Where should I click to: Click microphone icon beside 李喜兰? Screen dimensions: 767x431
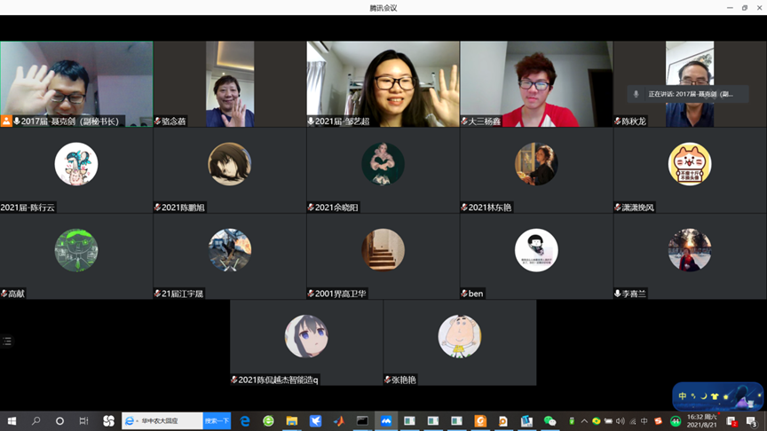618,294
